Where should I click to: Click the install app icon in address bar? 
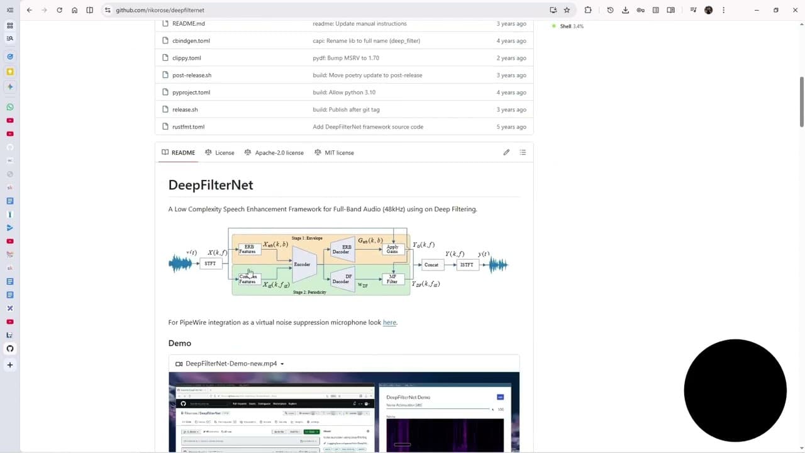coord(553,10)
